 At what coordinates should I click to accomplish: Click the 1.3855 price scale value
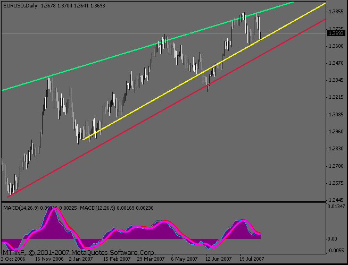pyautogui.click(x=336, y=12)
